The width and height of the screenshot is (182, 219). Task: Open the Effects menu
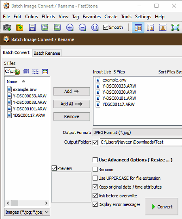48,17
